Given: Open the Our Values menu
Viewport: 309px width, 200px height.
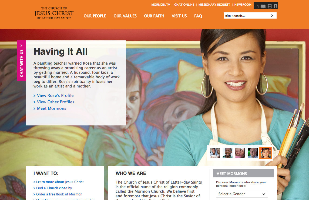Looking at the screenshot, I should tap(125, 16).
